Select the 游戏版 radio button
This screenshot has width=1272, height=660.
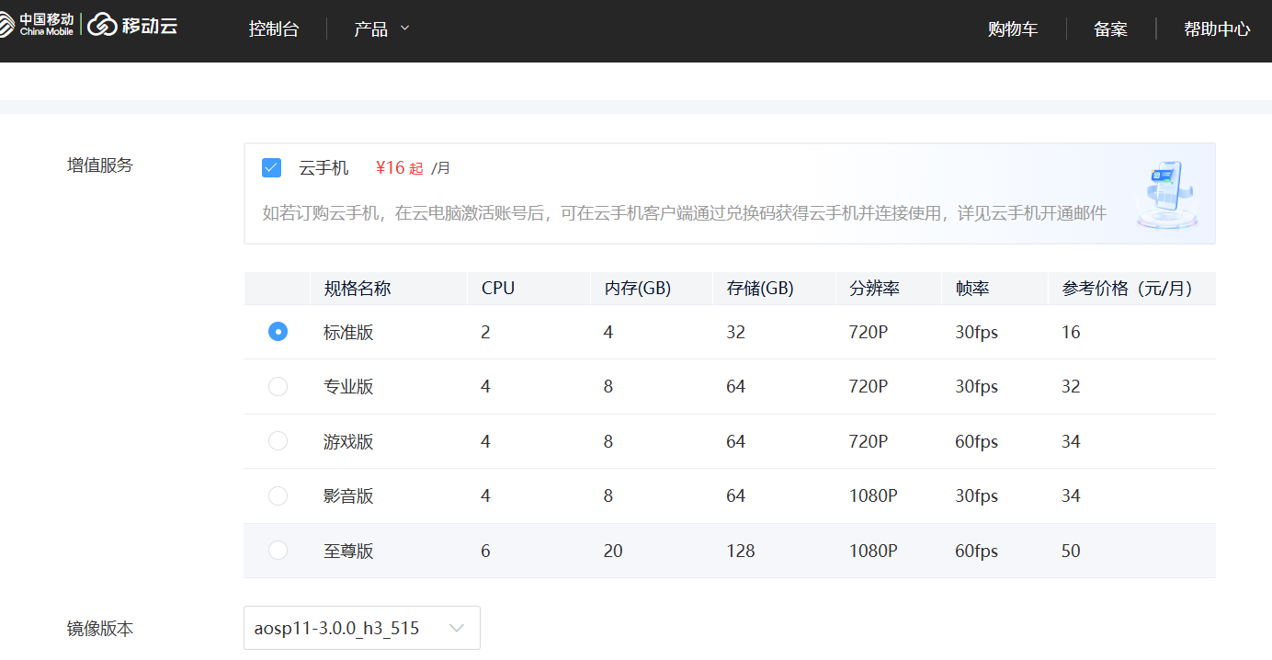click(x=278, y=441)
